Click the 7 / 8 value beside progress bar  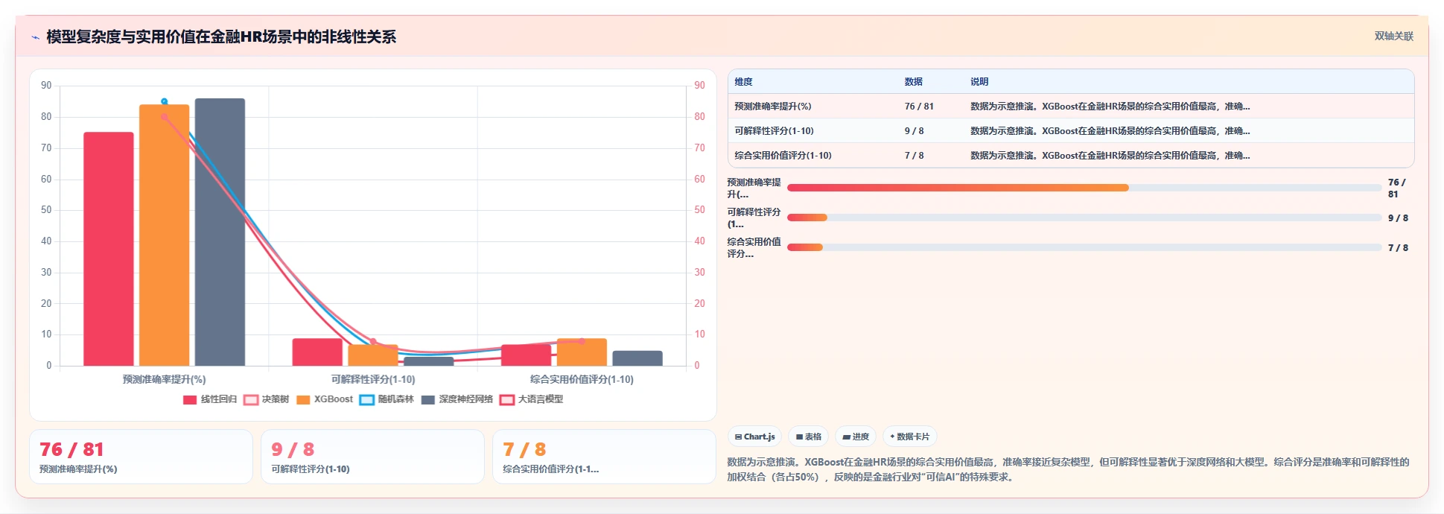(1398, 247)
